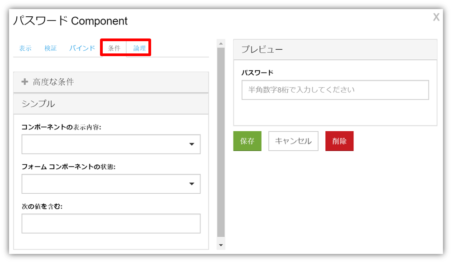Click the green 保存 button
Viewport: 452px width, 263px height.
point(247,141)
